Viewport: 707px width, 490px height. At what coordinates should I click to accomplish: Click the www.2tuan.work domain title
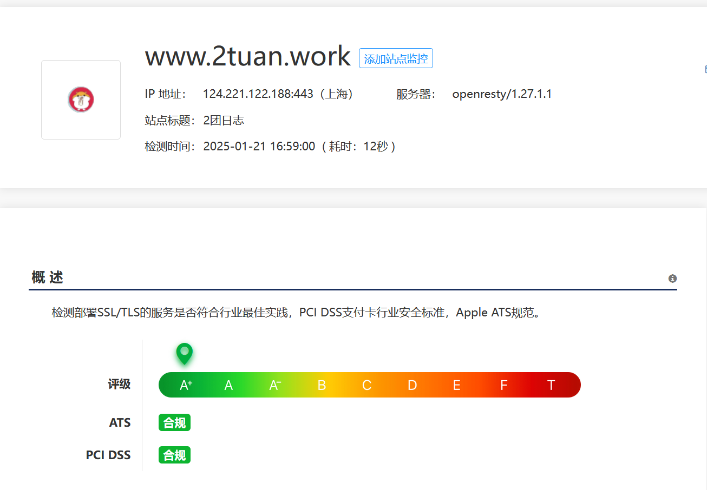point(248,56)
